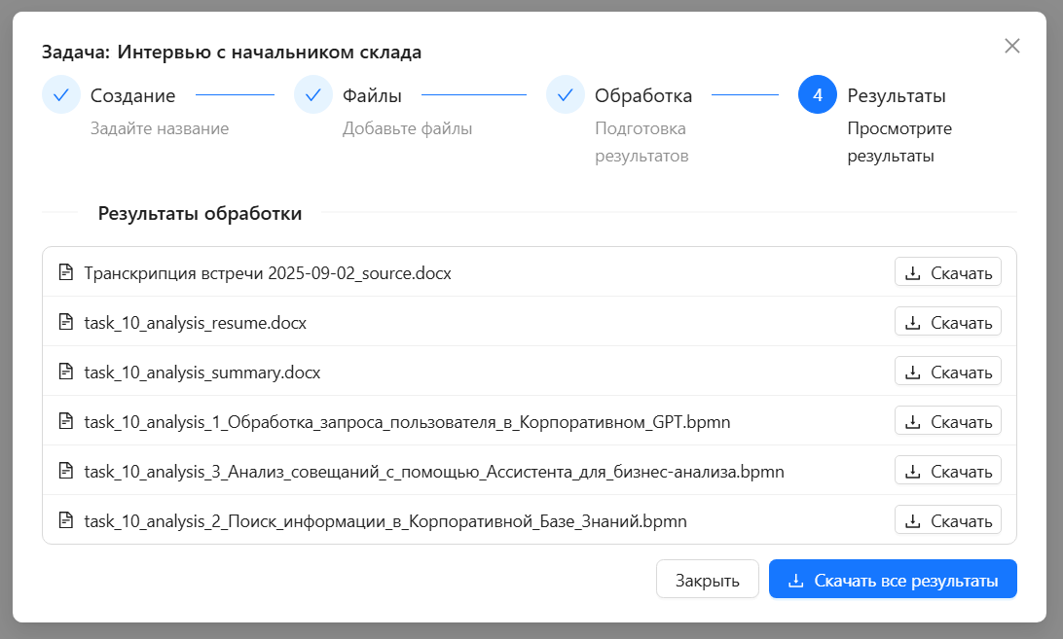This screenshot has width=1063, height=639.
Task: Click the Закрыть button
Action: pyautogui.click(x=707, y=580)
